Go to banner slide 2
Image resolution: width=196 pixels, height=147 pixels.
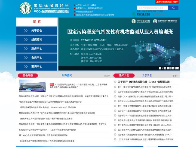pyautogui.click(x=163, y=68)
